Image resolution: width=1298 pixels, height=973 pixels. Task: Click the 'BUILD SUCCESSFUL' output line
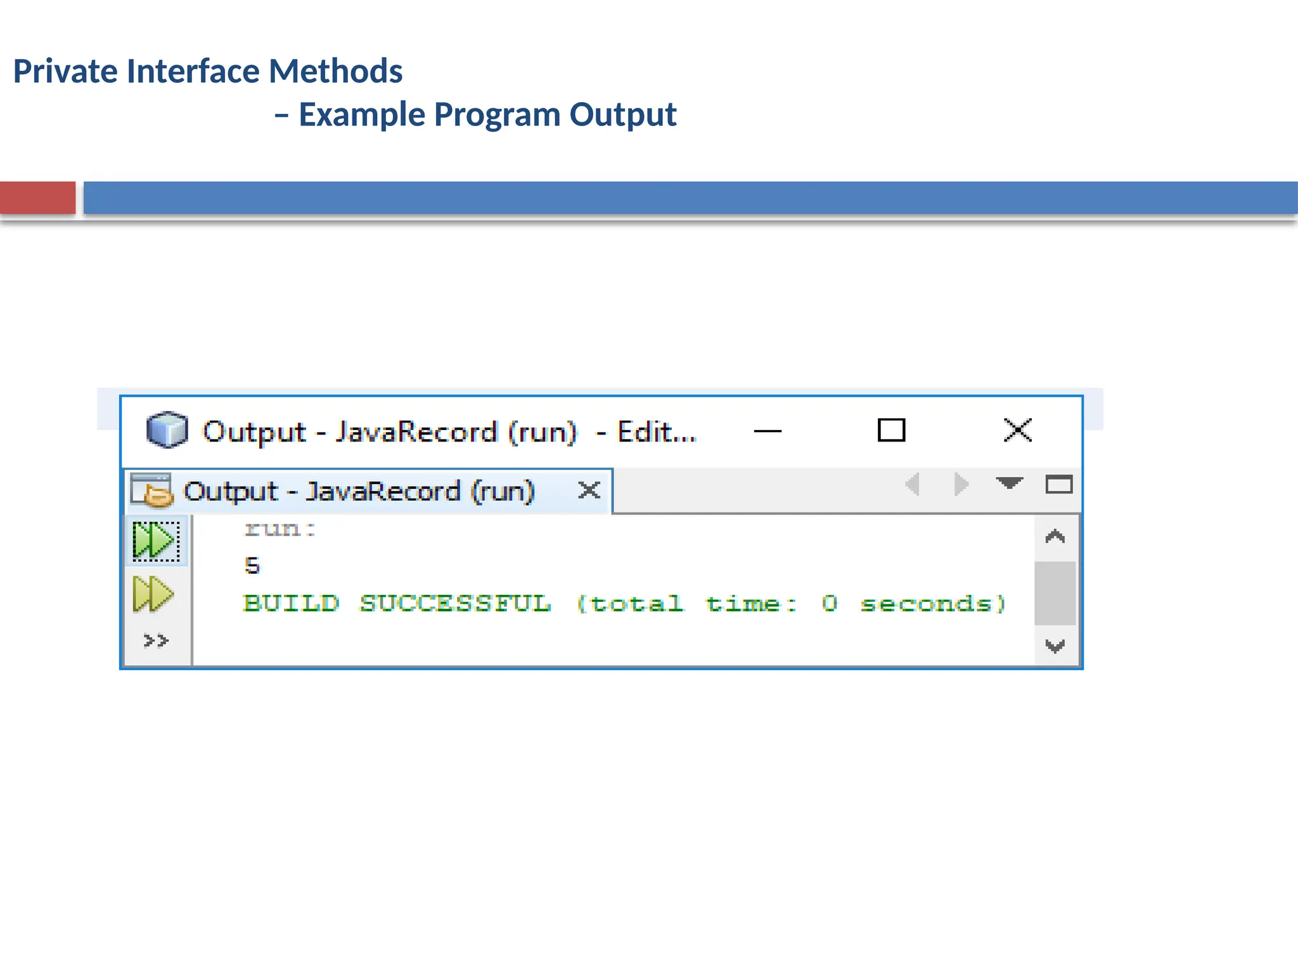[x=625, y=604]
